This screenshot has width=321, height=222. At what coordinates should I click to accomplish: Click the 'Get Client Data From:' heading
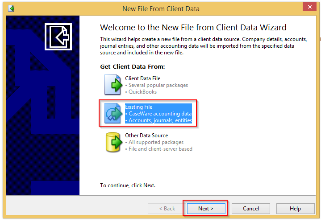pos(133,66)
